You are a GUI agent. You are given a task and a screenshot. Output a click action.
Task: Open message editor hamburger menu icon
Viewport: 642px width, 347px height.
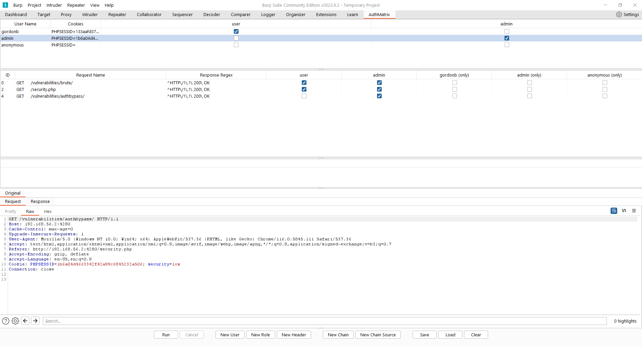click(x=634, y=211)
